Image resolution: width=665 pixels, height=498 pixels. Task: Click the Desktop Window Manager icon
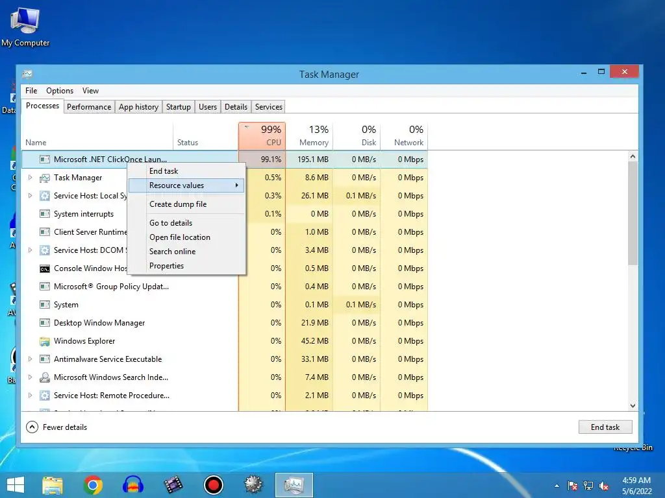pyautogui.click(x=45, y=323)
